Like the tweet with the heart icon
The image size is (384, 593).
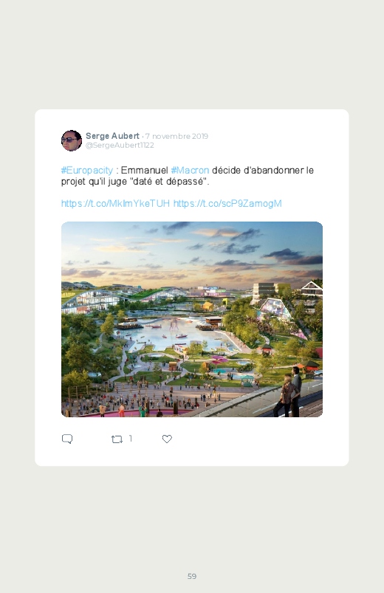167,439
